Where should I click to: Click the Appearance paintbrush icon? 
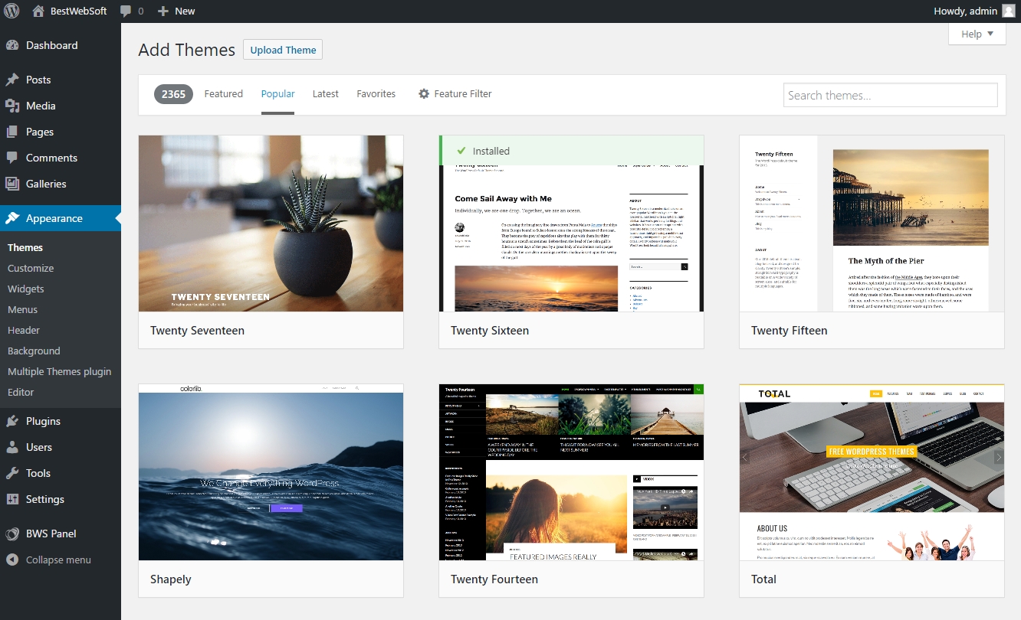click(12, 218)
